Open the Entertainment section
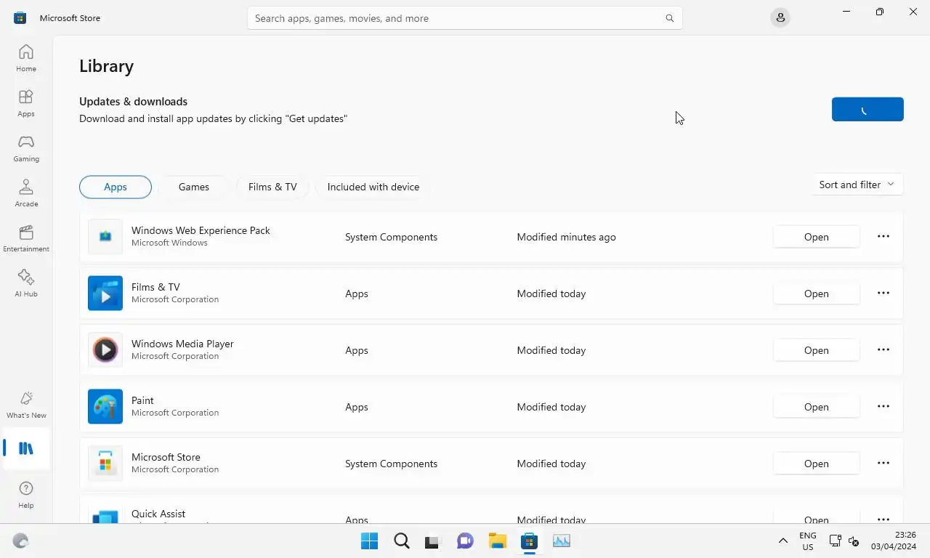 coord(26,238)
